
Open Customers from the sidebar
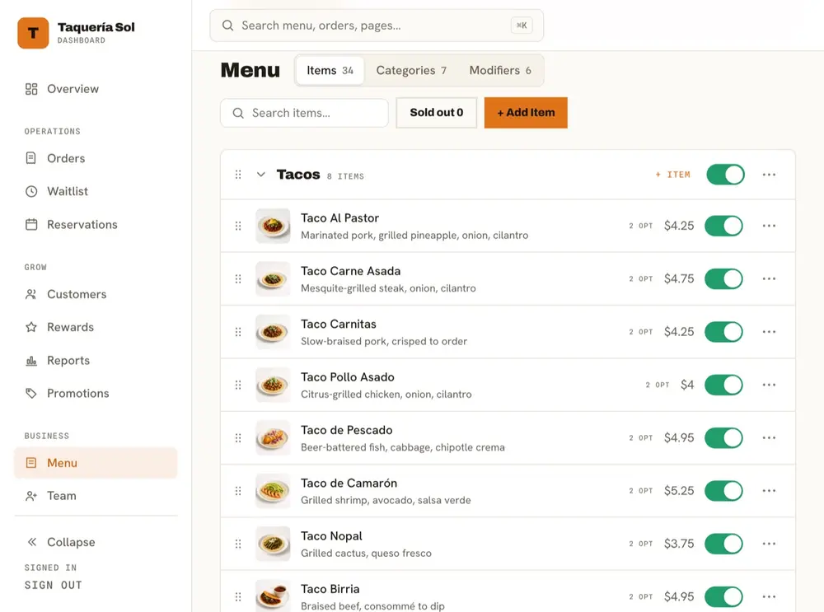pos(96,294)
